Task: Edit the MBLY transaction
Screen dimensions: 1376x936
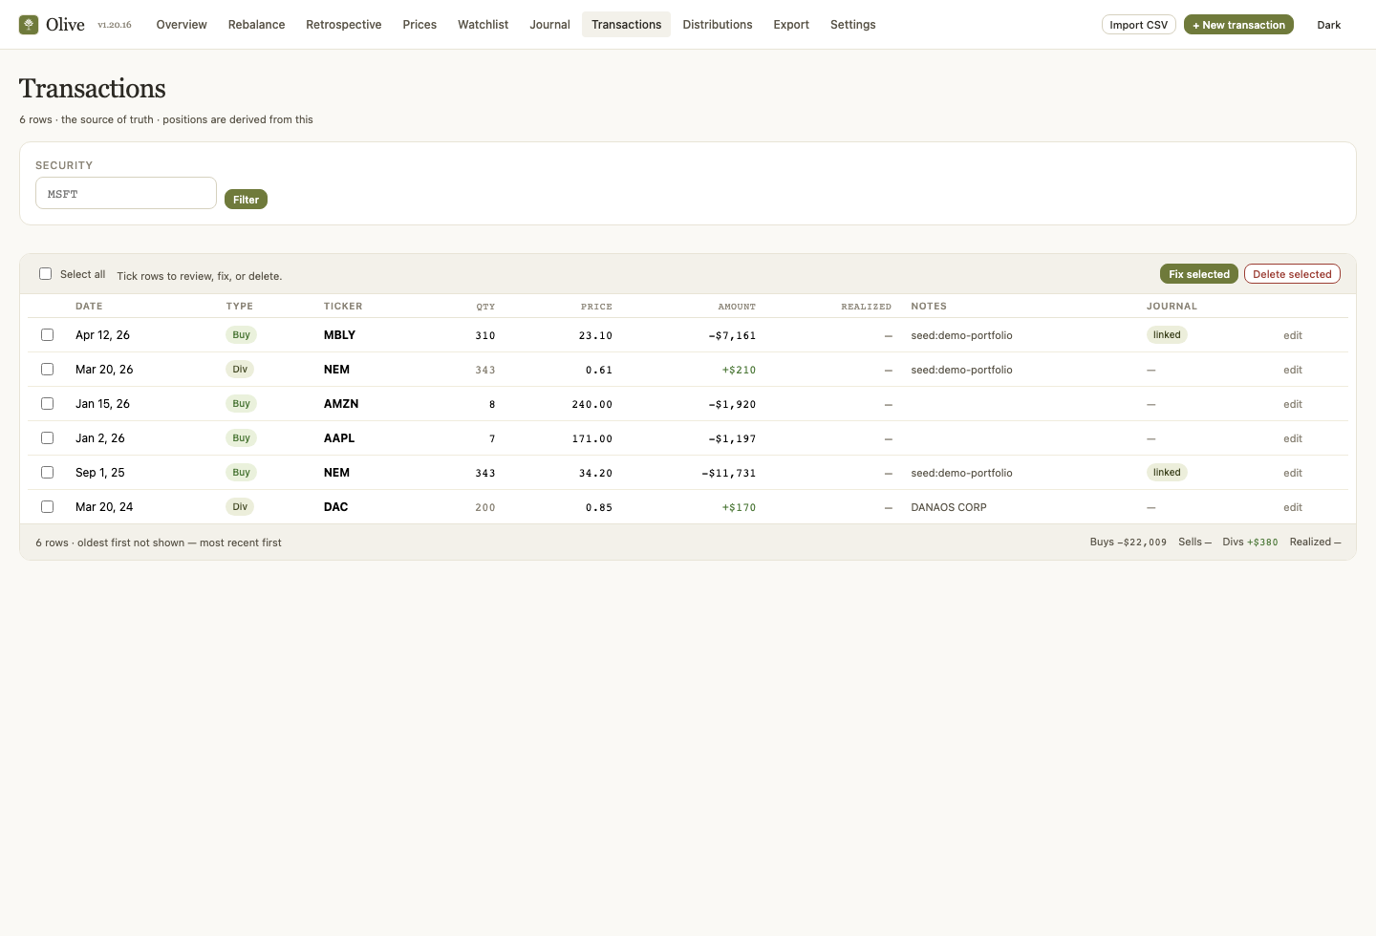Action: point(1292,335)
